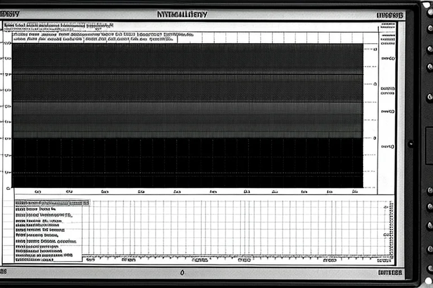Click the "0" in the bottom bar
Screen dimensions: 433x288
coord(182,273)
